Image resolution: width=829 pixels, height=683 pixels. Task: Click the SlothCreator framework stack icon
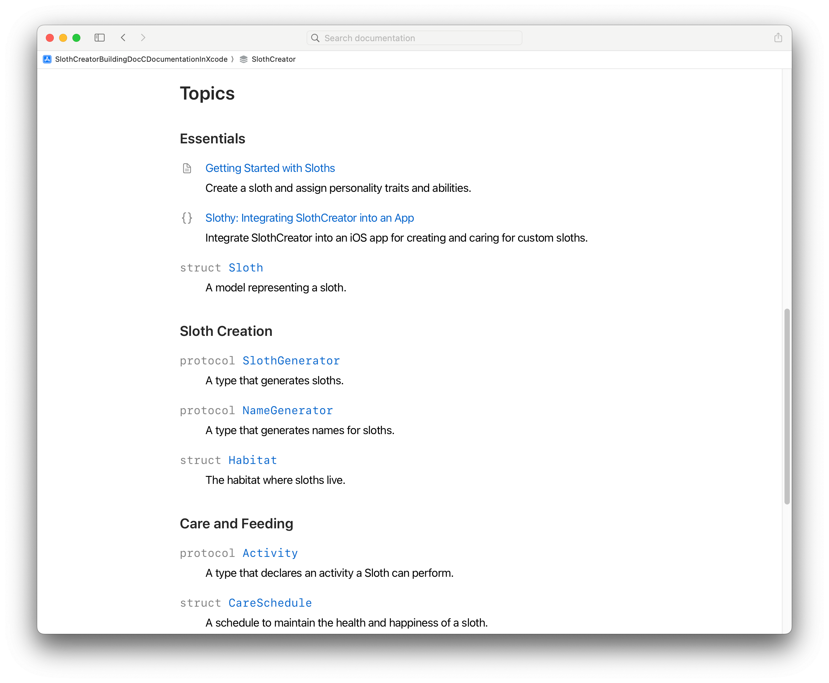244,59
